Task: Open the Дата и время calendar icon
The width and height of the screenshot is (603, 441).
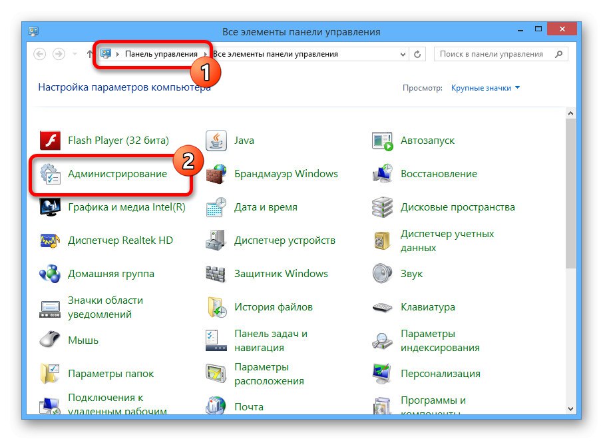Action: (216, 207)
